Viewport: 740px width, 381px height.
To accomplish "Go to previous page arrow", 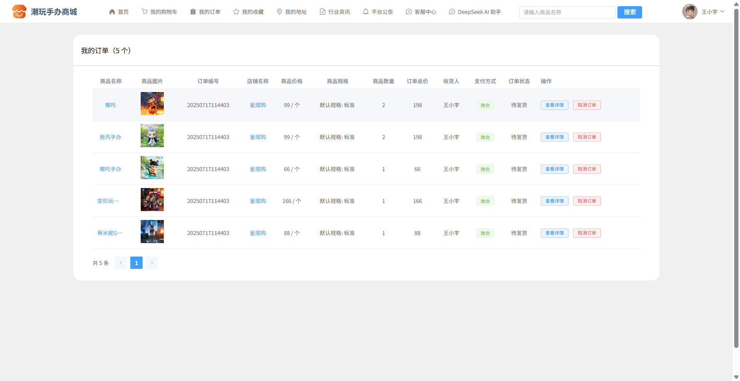I will point(121,263).
